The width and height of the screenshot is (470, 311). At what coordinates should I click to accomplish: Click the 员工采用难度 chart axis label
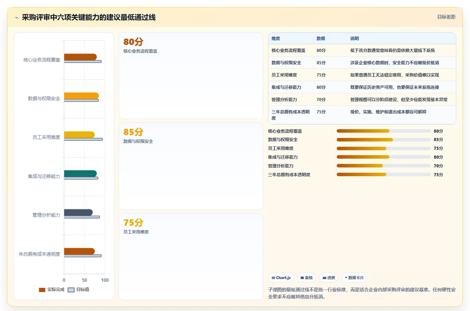pyautogui.click(x=46, y=138)
